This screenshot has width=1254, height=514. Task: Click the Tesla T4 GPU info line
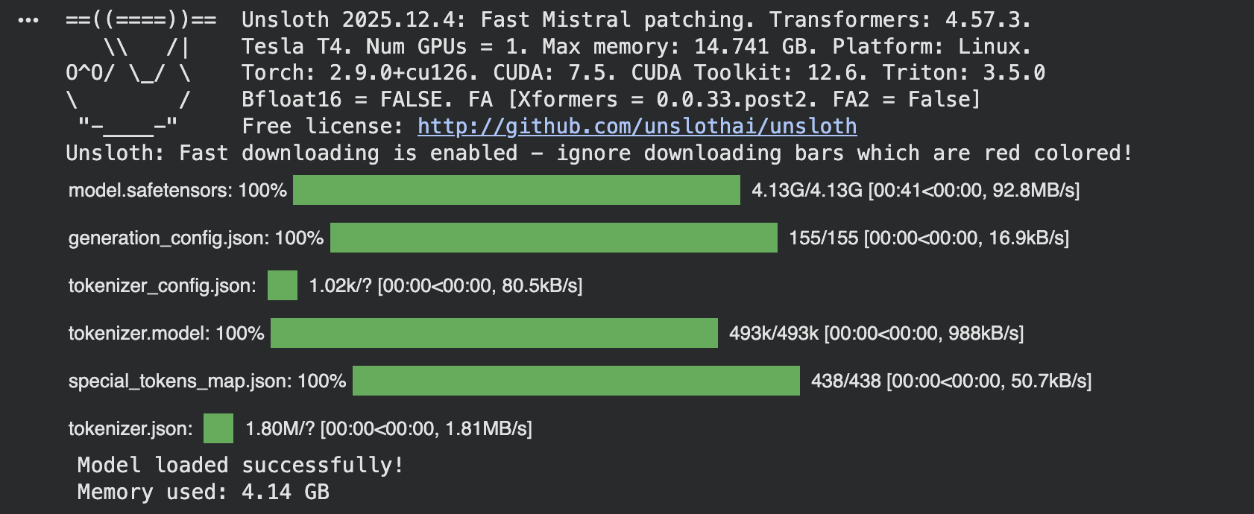[636, 46]
